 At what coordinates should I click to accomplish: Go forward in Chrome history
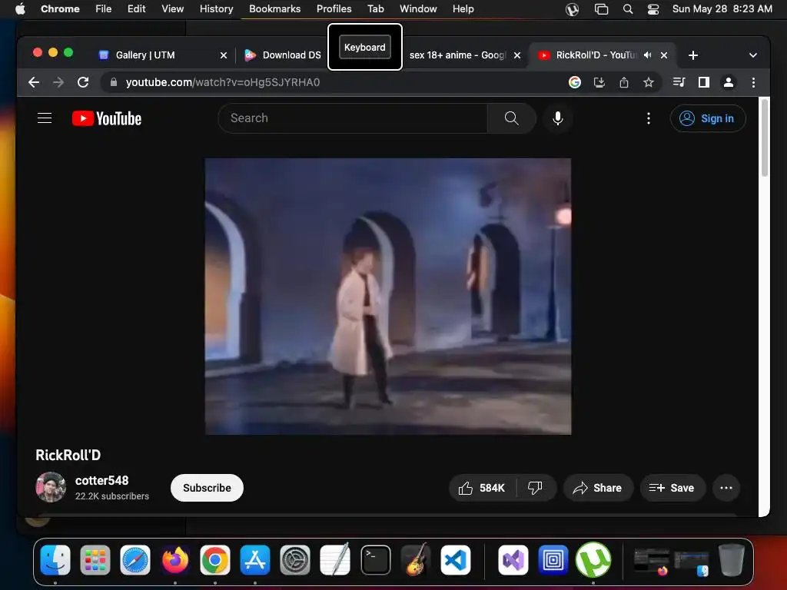(x=58, y=82)
